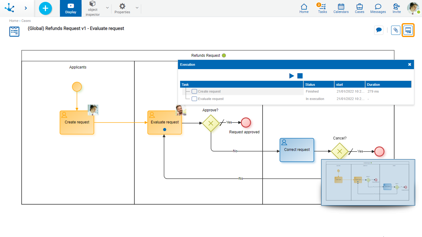Expand the Properties dropdown arrow
422x237 pixels.
137,8
